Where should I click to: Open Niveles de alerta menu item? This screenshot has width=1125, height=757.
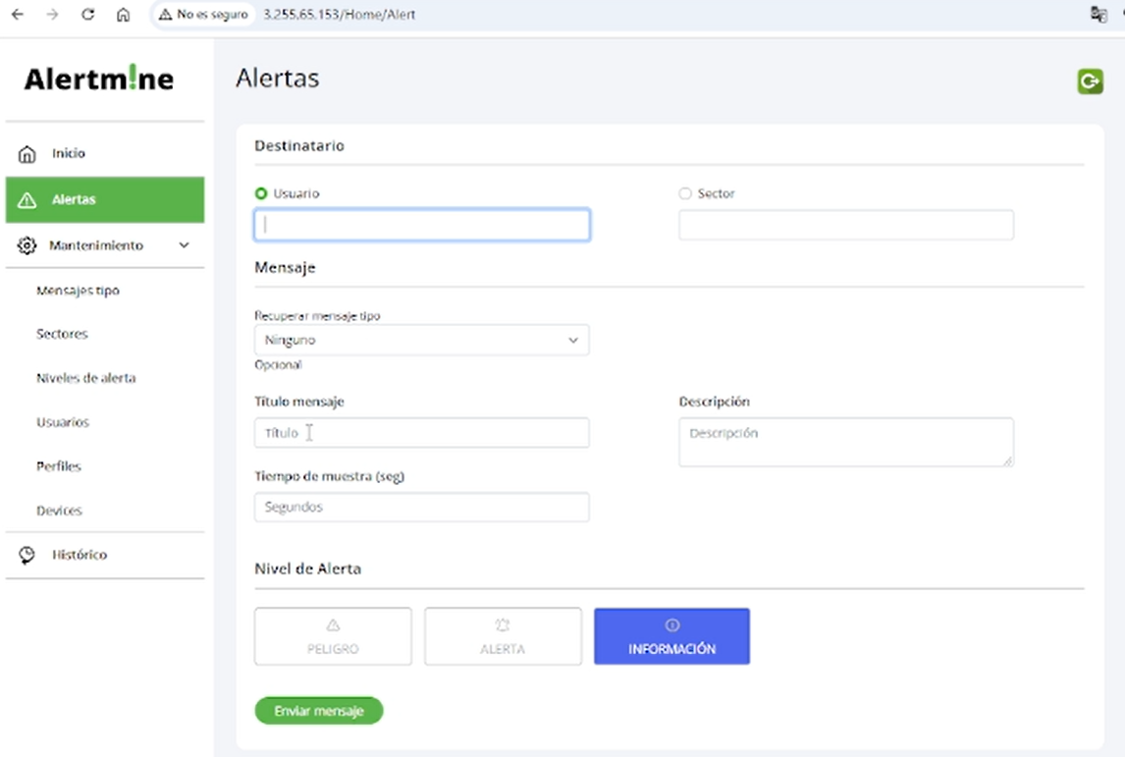pyautogui.click(x=85, y=378)
